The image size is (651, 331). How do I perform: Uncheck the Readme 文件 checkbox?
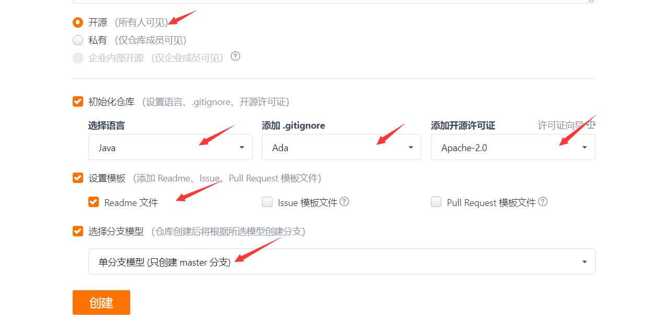click(94, 202)
